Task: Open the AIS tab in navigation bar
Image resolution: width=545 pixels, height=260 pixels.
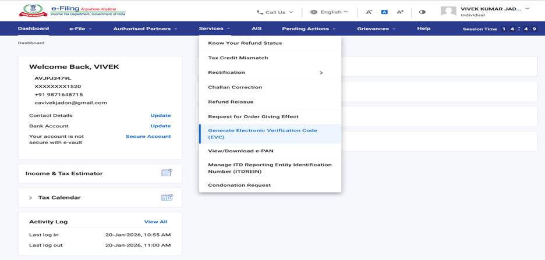Action: 256,29
